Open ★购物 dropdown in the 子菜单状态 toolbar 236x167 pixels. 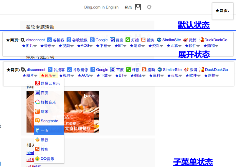coord(212,75)
